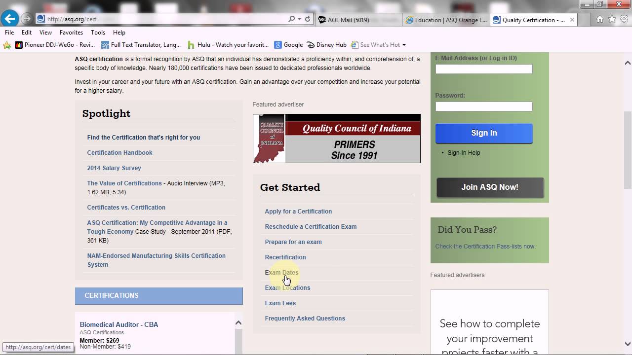Click the E-Mail Address input field
This screenshot has width=632, height=355.
(484, 69)
